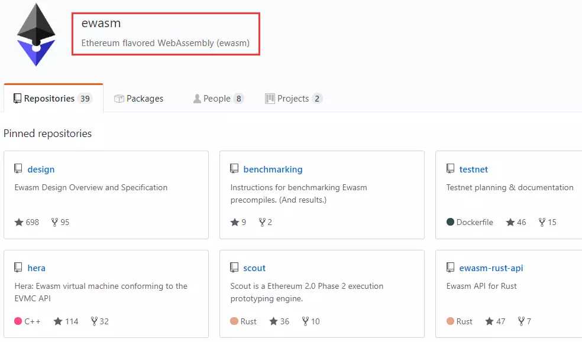
Task: View the 32 forks of hera
Action: pos(100,321)
